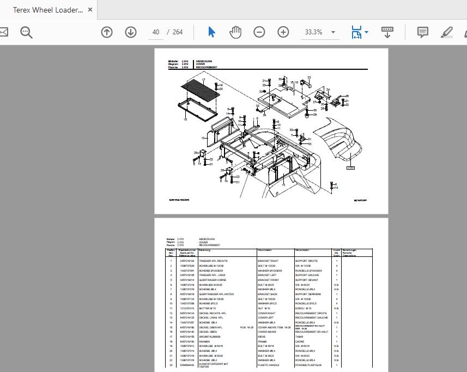467x372 pixels.
Task: Click the Previous Page up arrow
Action: point(107,32)
